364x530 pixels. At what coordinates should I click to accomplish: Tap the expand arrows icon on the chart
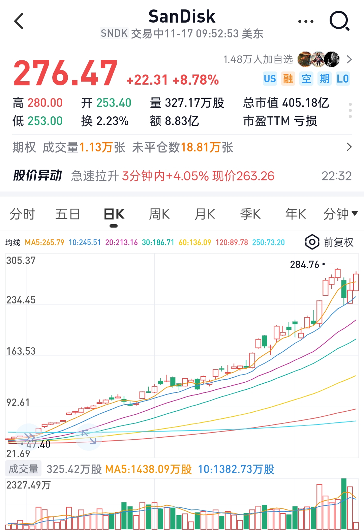tap(89, 437)
